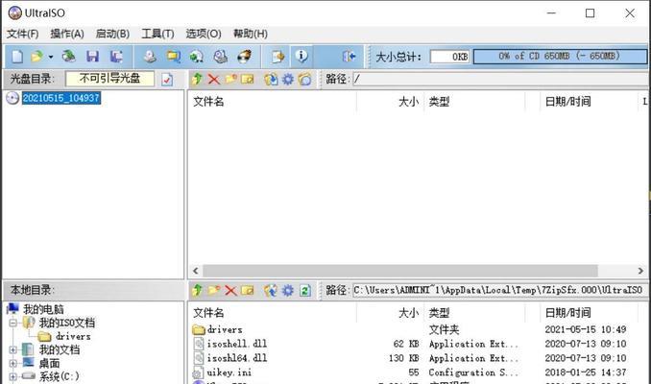Image resolution: width=651 pixels, height=384 pixels.
Task: Click the left arrow of the image pane horizontal scrollbar
Action: coord(196,271)
